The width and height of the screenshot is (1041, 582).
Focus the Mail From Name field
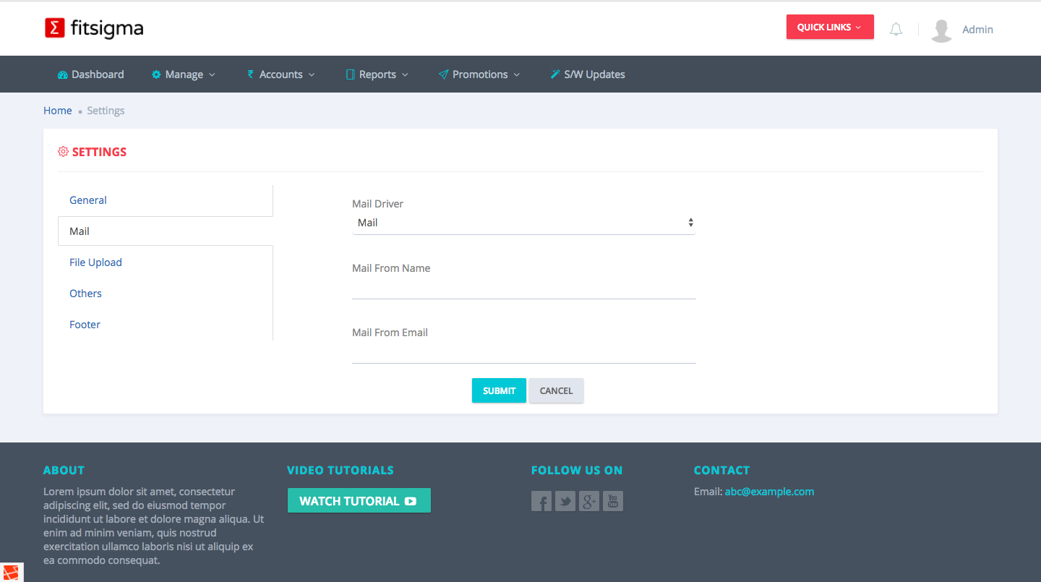[523, 288]
